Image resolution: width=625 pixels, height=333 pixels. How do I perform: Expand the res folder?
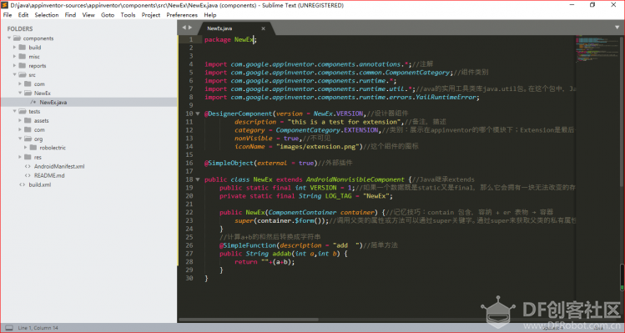[20, 157]
